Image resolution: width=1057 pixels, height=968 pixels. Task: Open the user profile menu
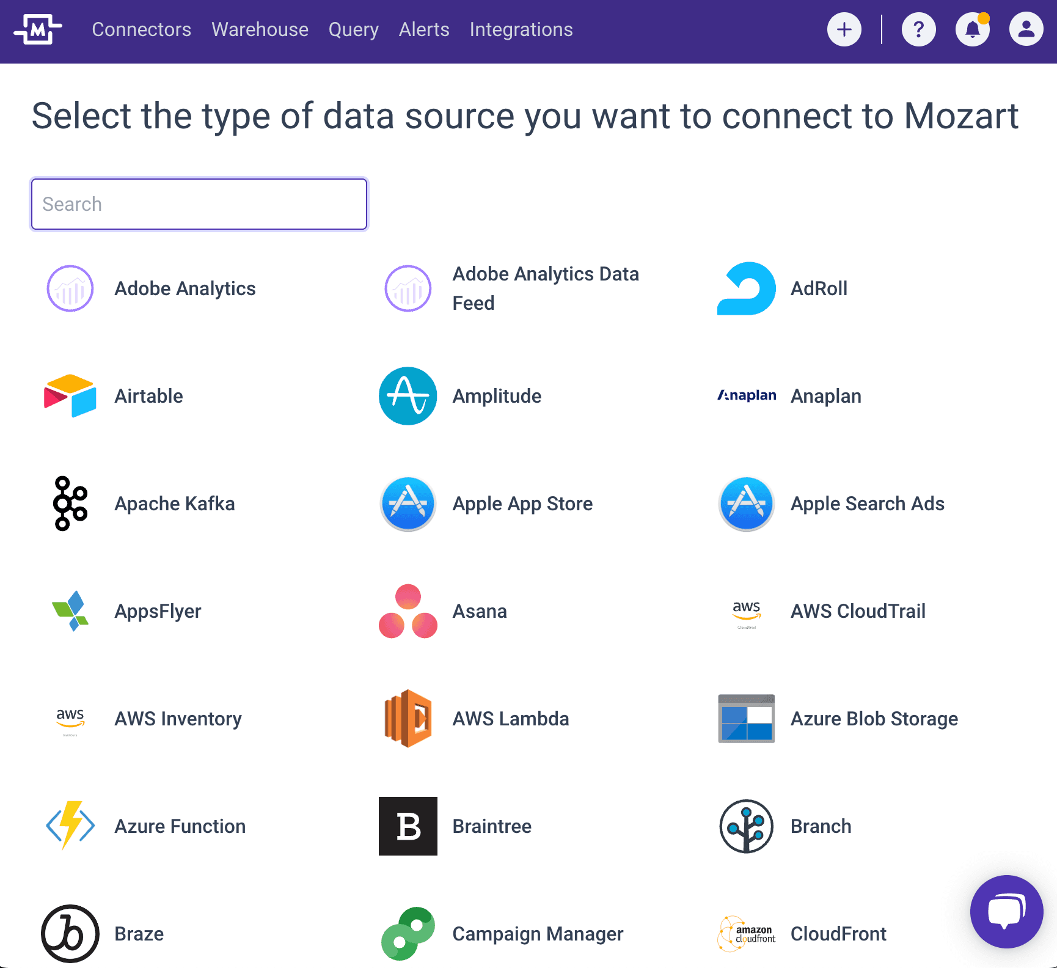(1026, 29)
